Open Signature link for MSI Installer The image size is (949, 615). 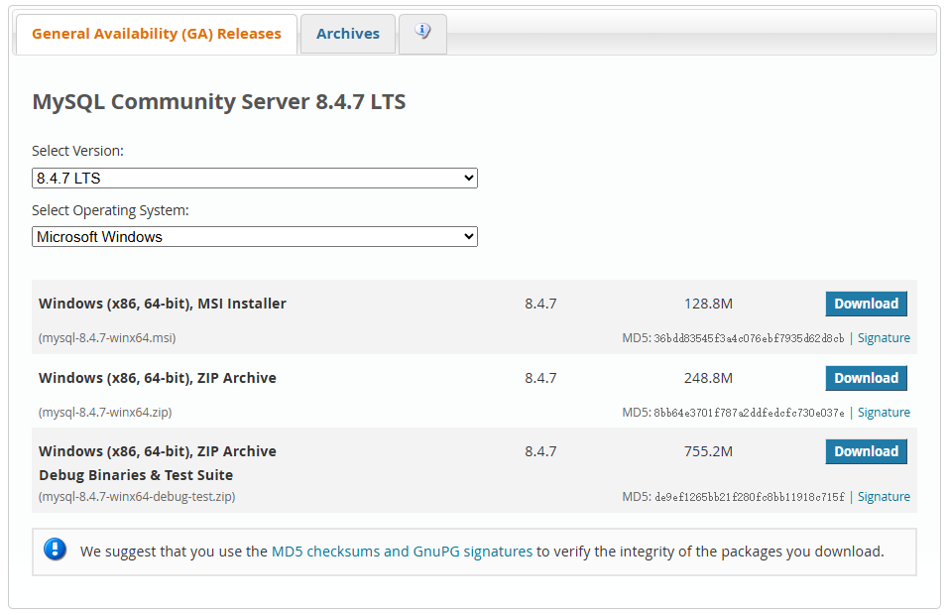click(883, 338)
